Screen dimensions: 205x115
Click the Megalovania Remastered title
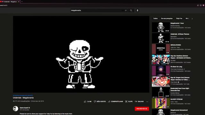[179, 110]
